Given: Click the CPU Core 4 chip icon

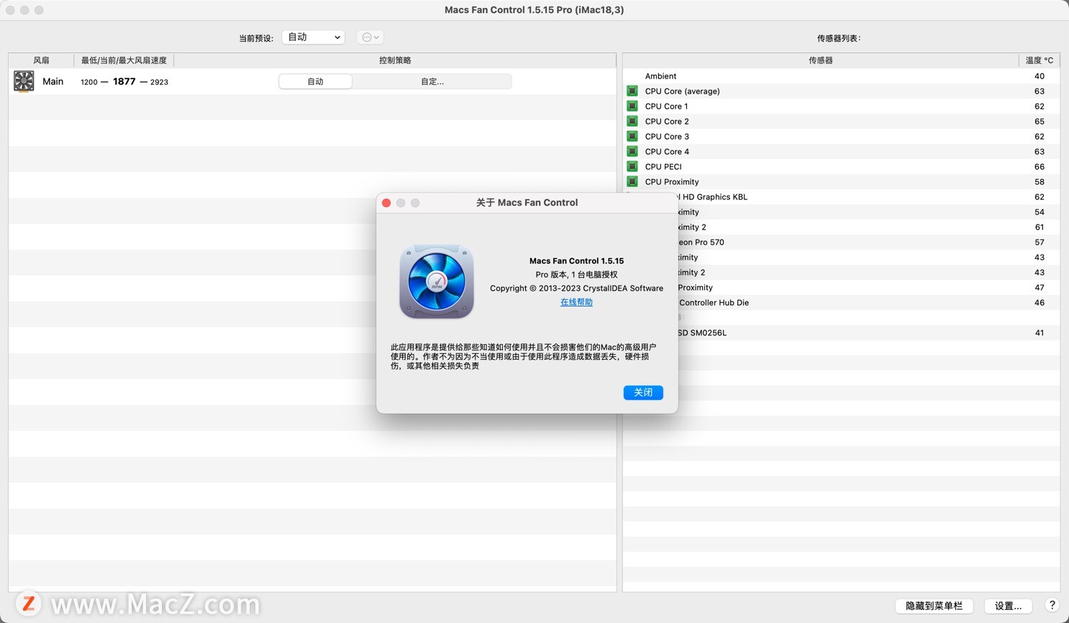Looking at the screenshot, I should [632, 152].
